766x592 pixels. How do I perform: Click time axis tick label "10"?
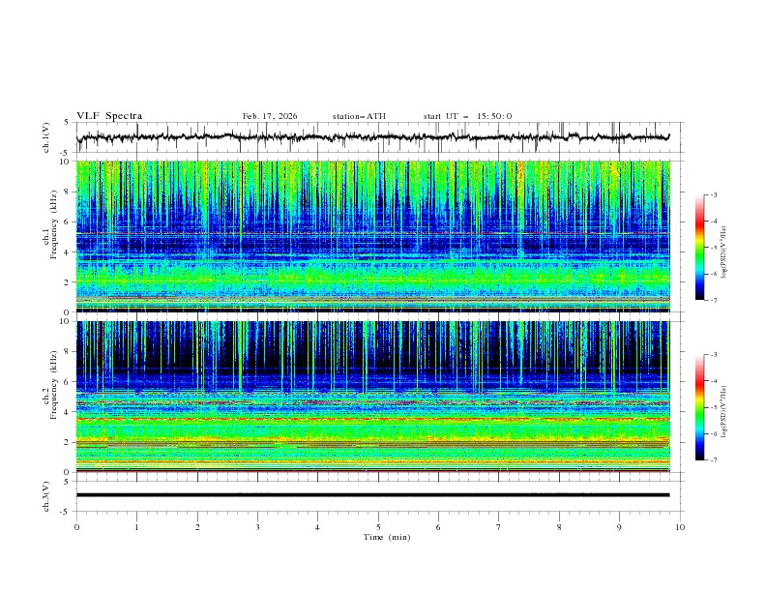[680, 527]
